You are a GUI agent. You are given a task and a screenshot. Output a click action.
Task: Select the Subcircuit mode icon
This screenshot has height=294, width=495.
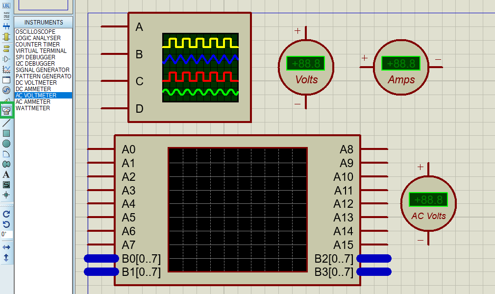pyautogui.click(x=6, y=37)
